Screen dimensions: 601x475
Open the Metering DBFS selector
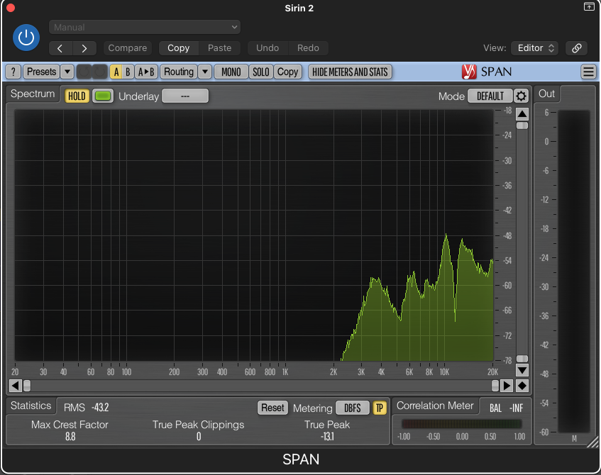click(352, 408)
